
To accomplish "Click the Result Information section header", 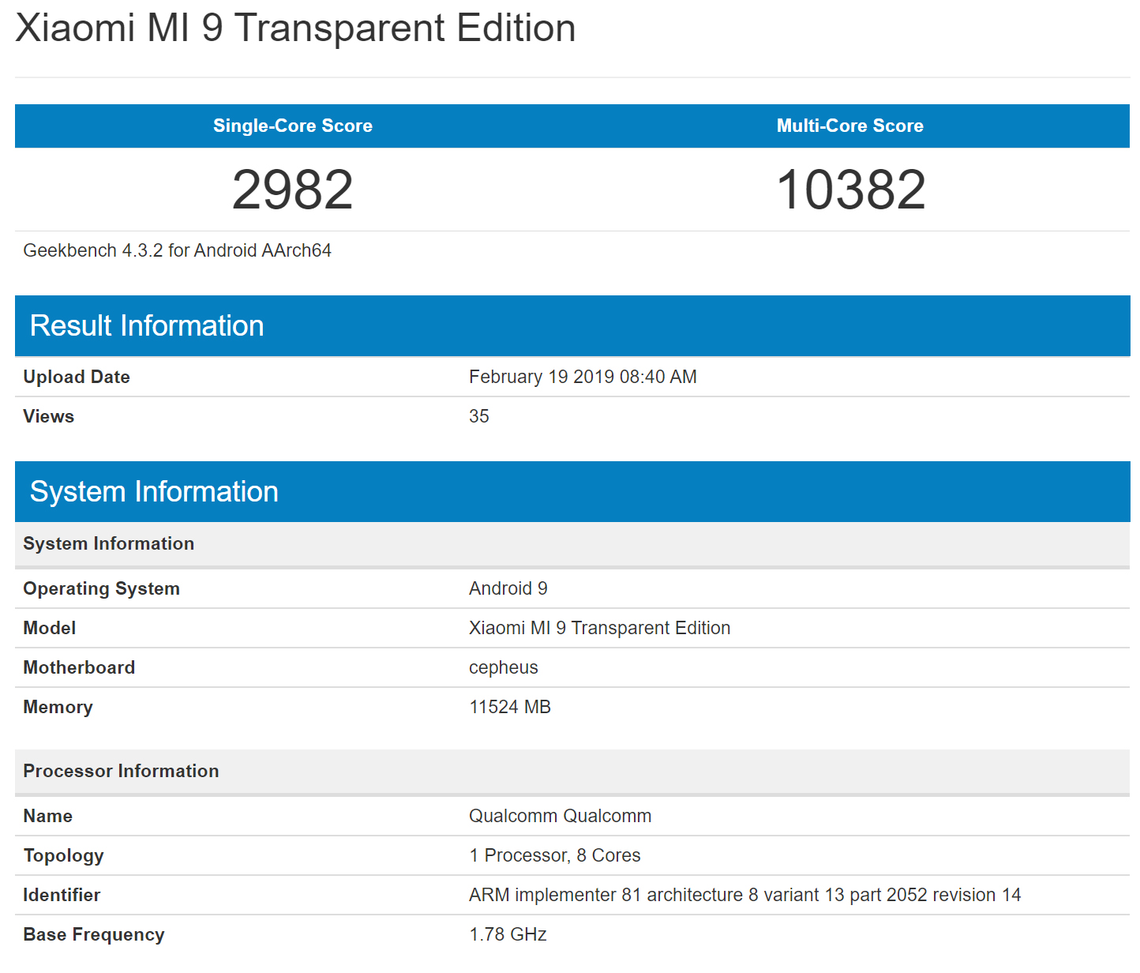I will tap(147, 325).
